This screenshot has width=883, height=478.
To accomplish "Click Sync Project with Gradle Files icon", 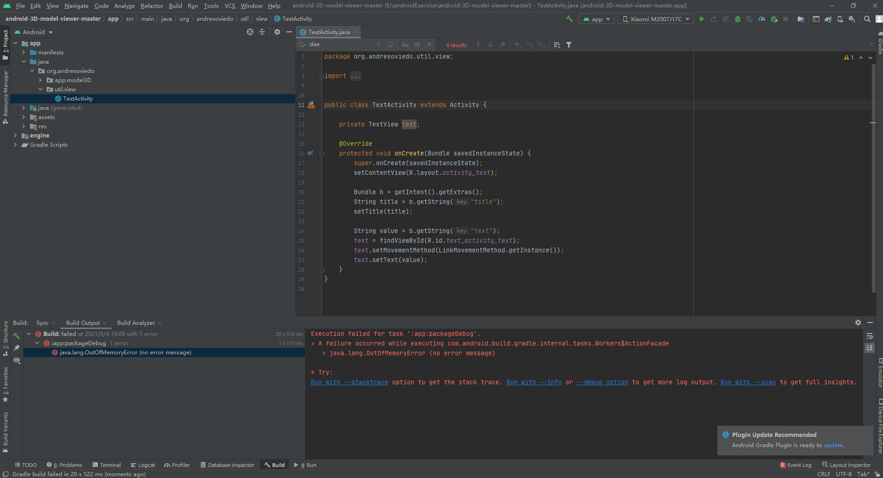I will coord(828,19).
